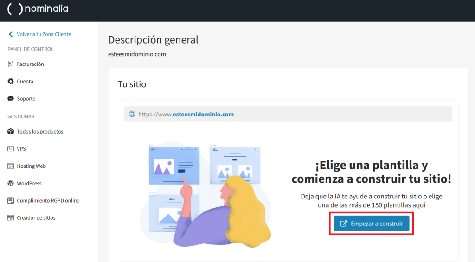The height and width of the screenshot is (262, 475).
Task: Click the external link icon on Empezar a construir
Action: click(x=344, y=224)
